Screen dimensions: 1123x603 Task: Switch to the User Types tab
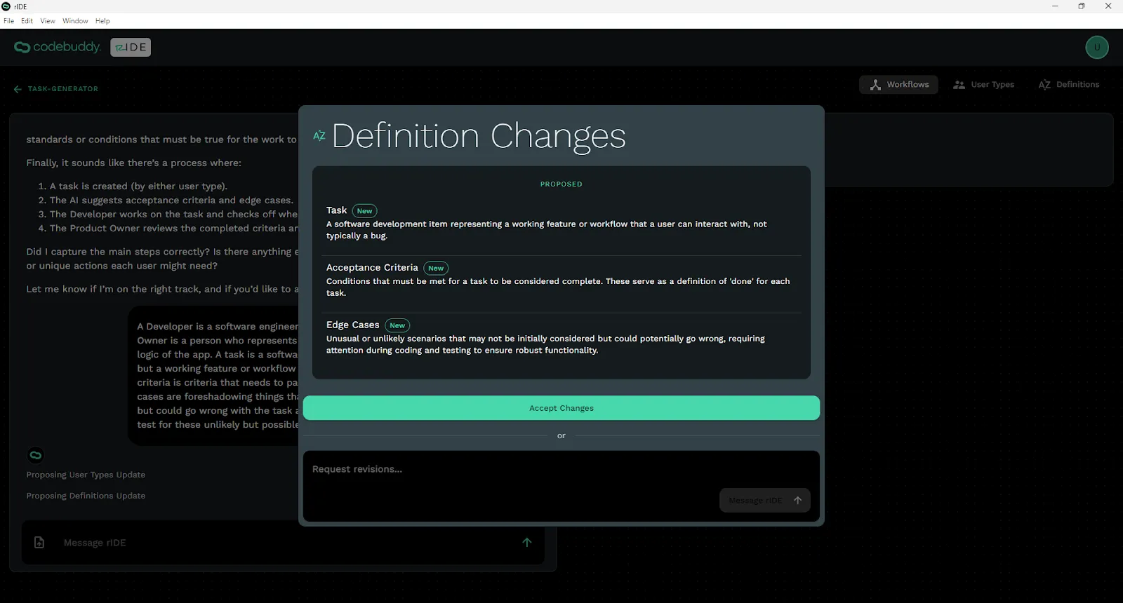coord(983,85)
